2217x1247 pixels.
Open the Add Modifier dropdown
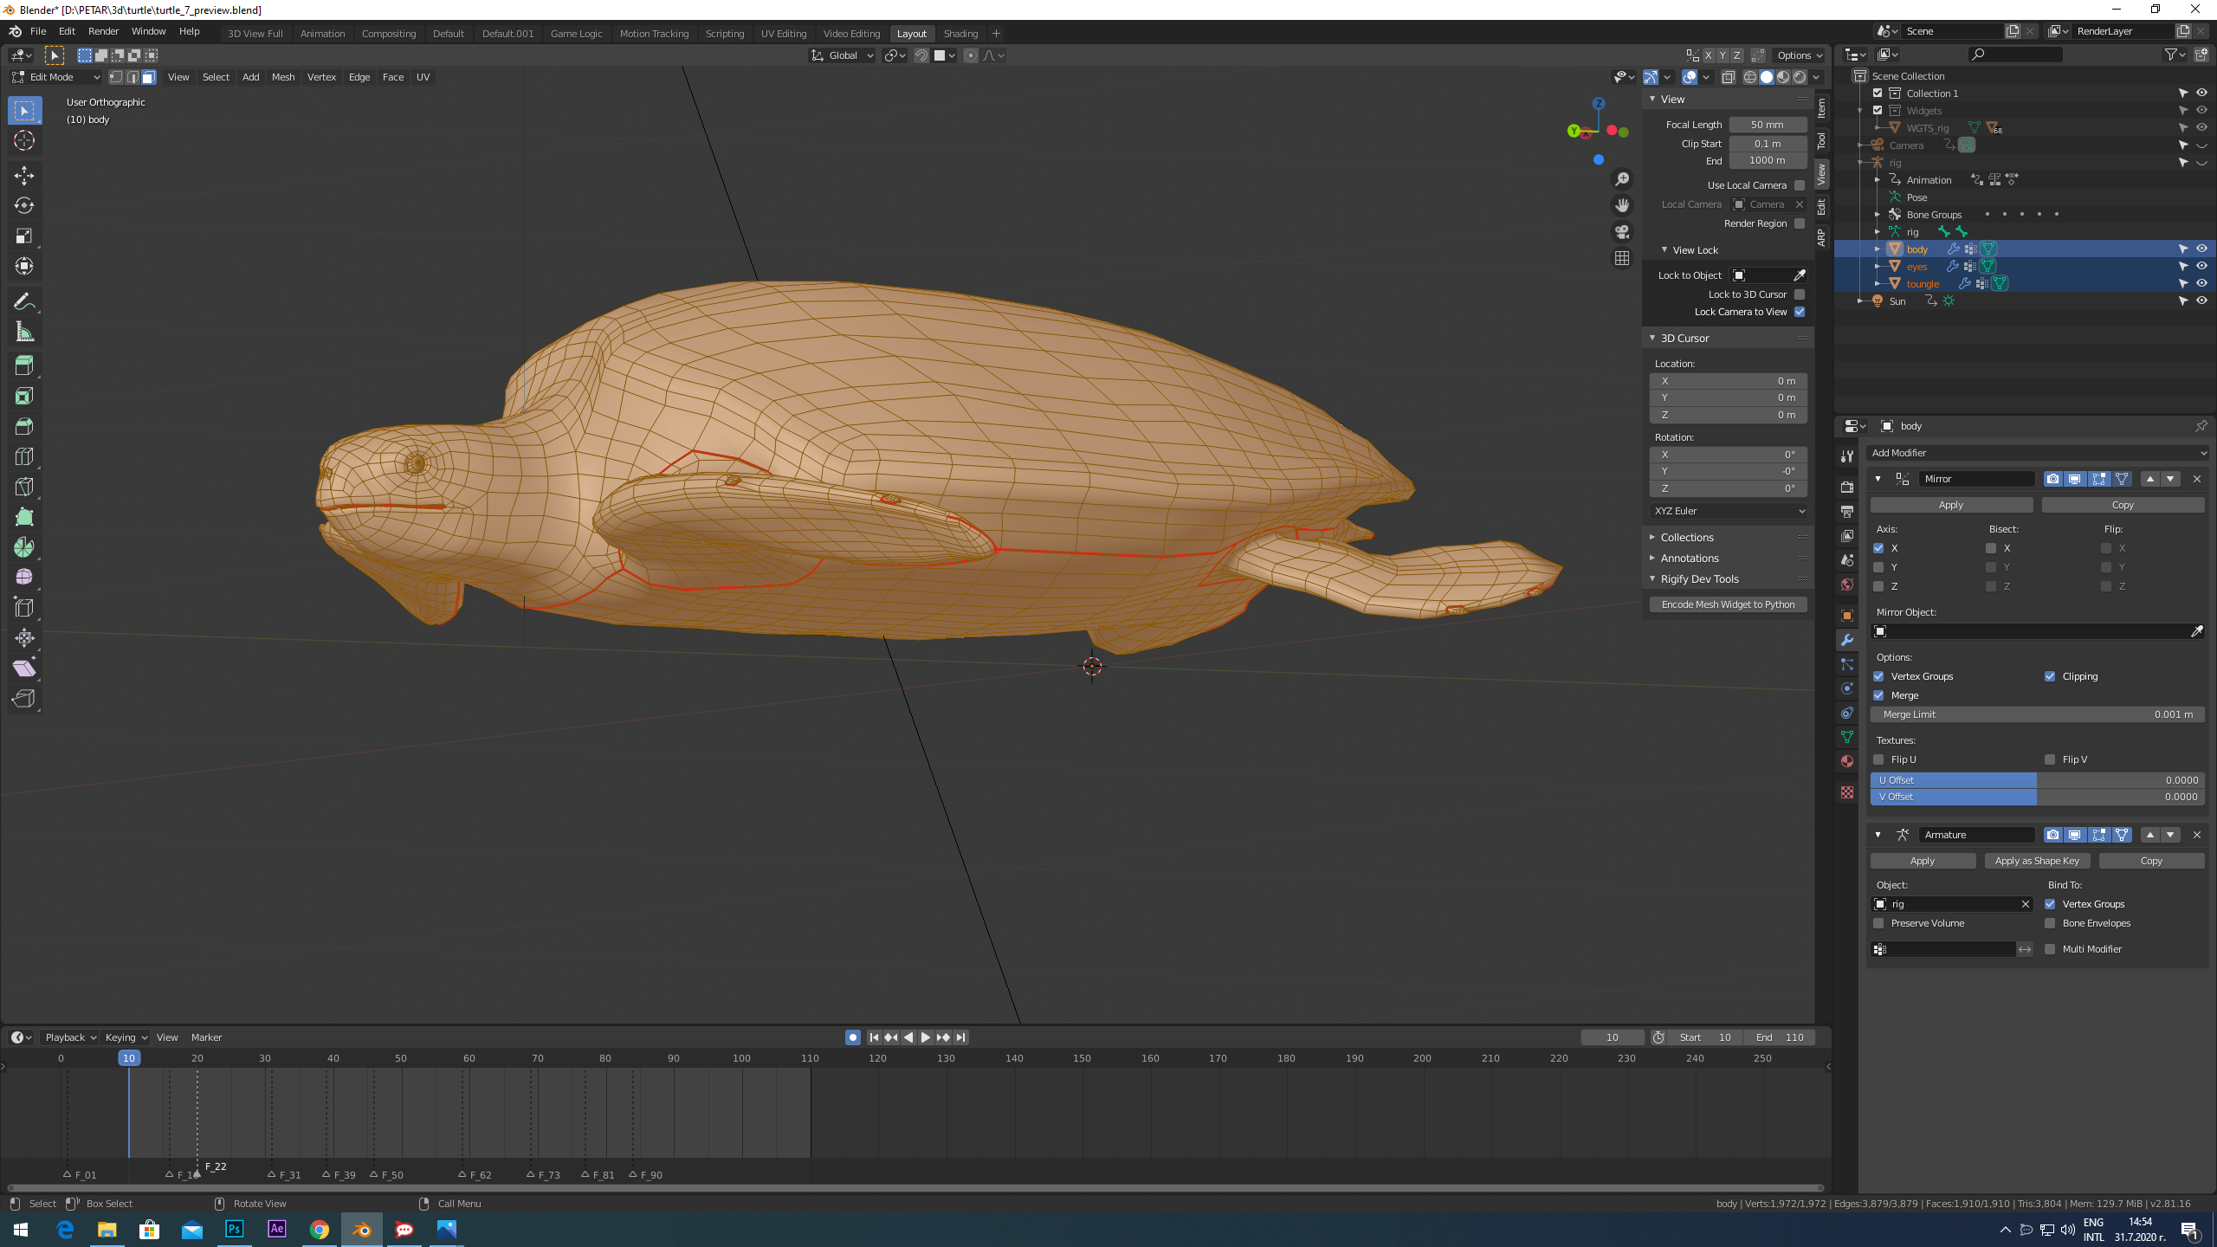coord(2037,453)
